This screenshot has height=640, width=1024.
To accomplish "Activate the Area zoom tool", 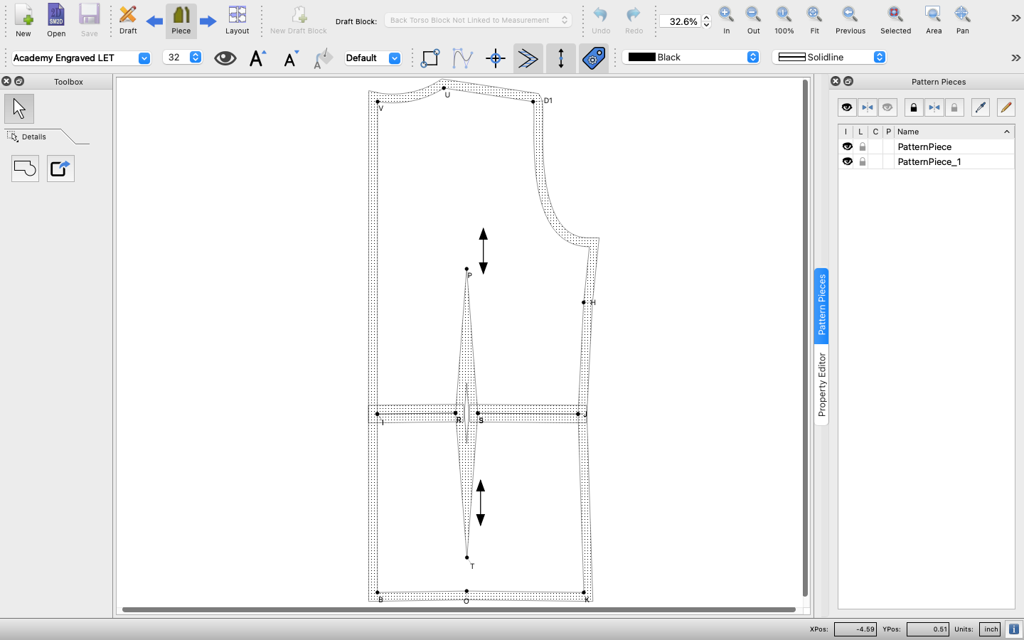I will click(934, 21).
